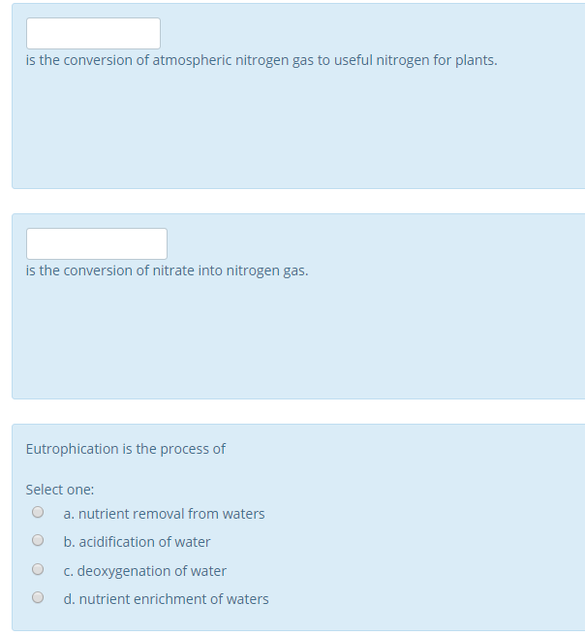The height and width of the screenshot is (636, 585).
Task: Click the blank above nitrate conversion sentence
Action: click(x=96, y=243)
